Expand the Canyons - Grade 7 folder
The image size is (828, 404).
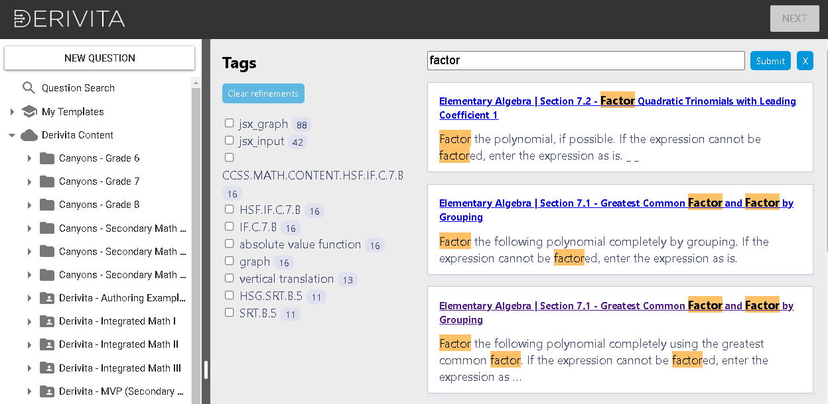pyautogui.click(x=29, y=181)
